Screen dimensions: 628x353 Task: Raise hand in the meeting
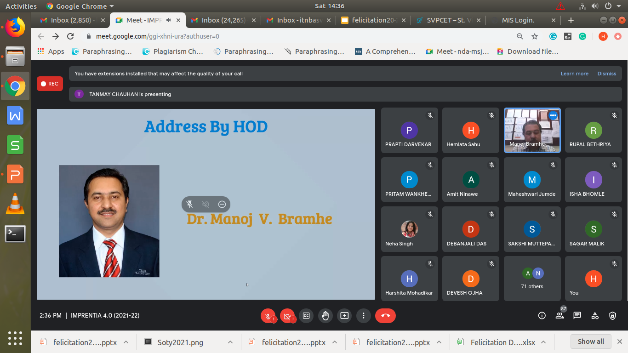point(325,316)
